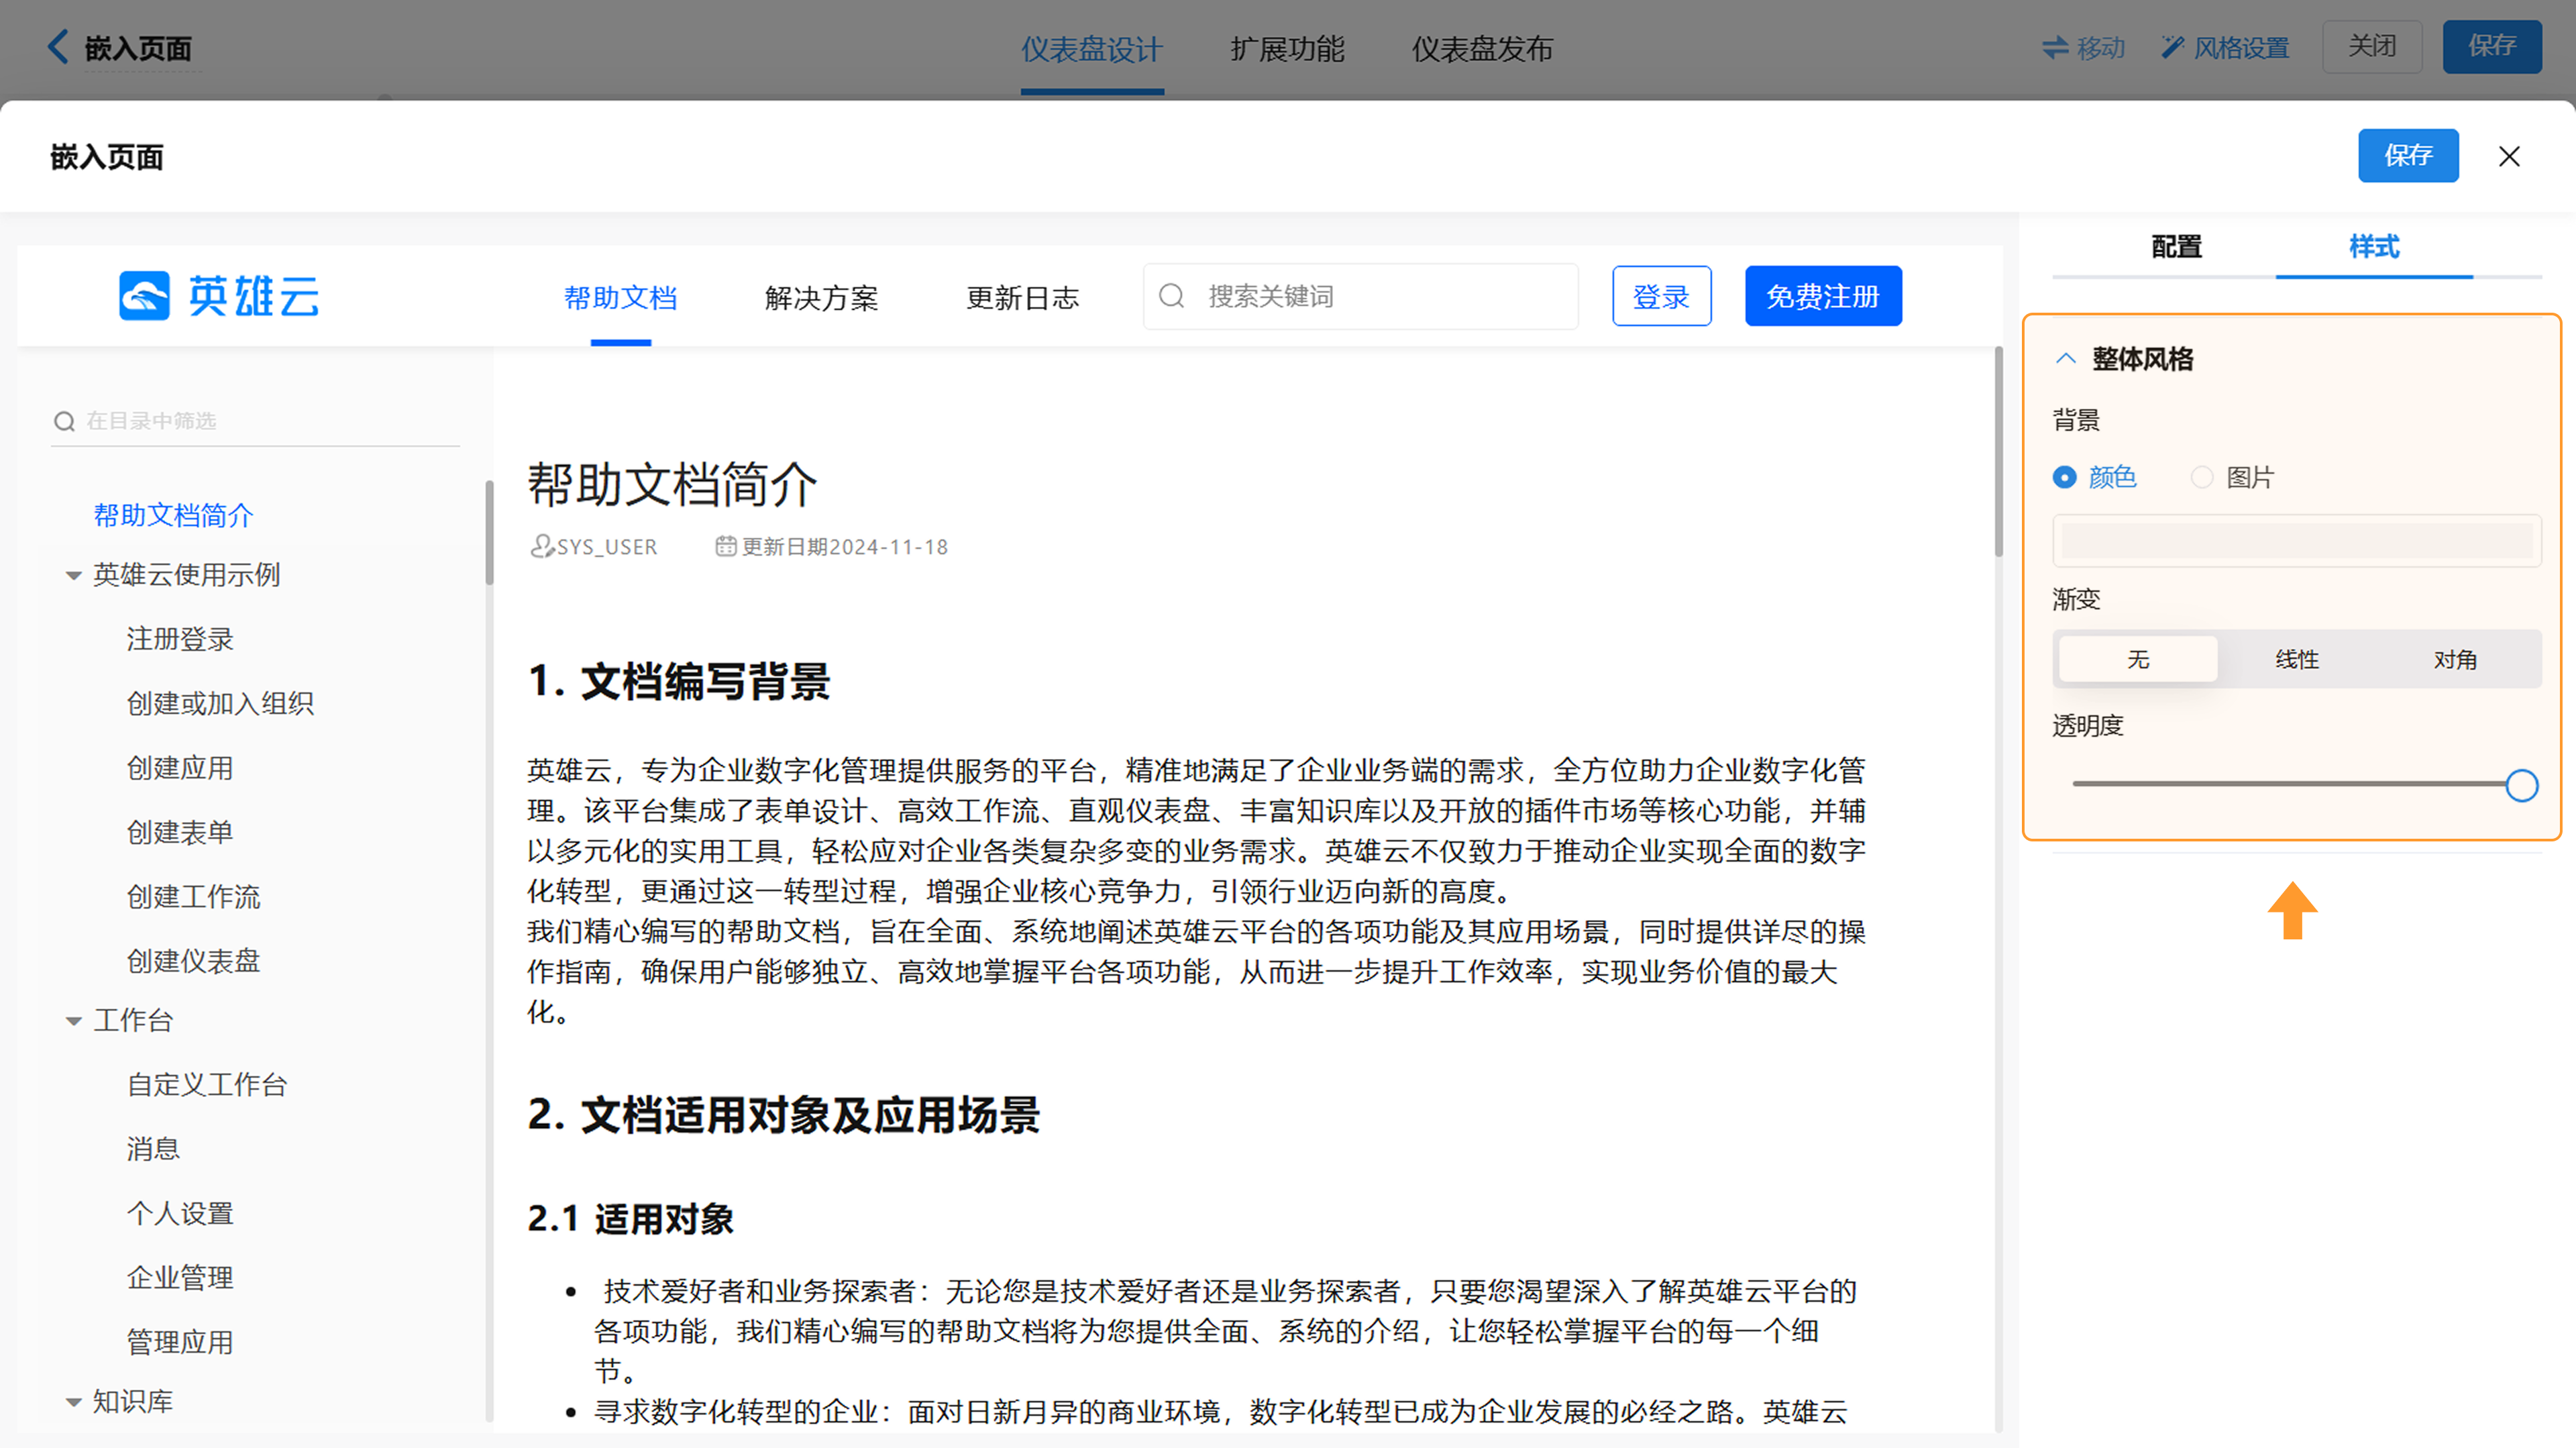Open 个人设置 in the directory
This screenshot has width=2576, height=1448.
tap(180, 1213)
